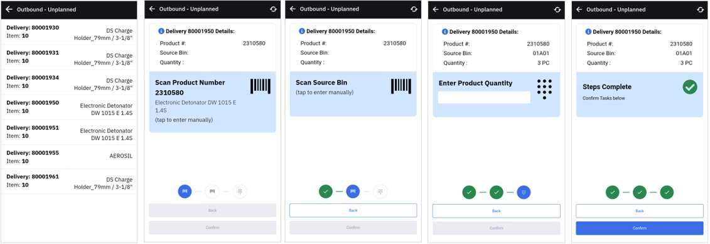Tap the blue active step indicator on the quantity screen
The height and width of the screenshot is (244, 710).
click(x=524, y=193)
